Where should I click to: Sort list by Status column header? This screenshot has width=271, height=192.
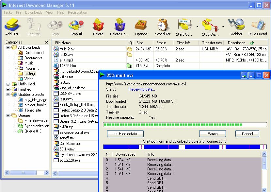(163, 43)
